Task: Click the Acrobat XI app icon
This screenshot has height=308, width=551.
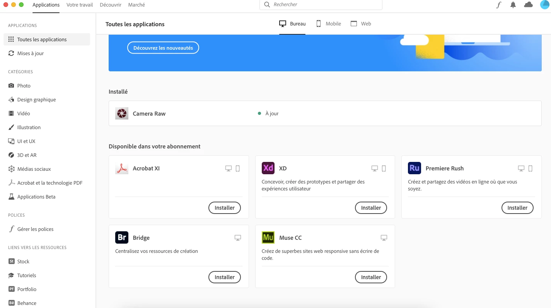Action: click(122, 168)
